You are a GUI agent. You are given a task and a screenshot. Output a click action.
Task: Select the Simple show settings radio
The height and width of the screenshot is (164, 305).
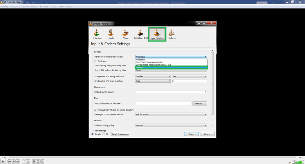click(x=92, y=134)
